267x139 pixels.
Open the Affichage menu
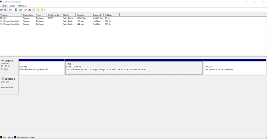[x=22, y=6]
